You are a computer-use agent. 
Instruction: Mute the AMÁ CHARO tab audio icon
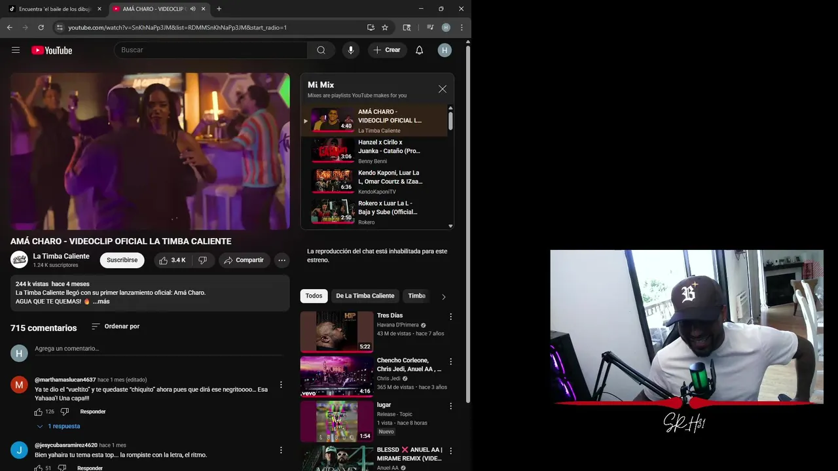192,9
